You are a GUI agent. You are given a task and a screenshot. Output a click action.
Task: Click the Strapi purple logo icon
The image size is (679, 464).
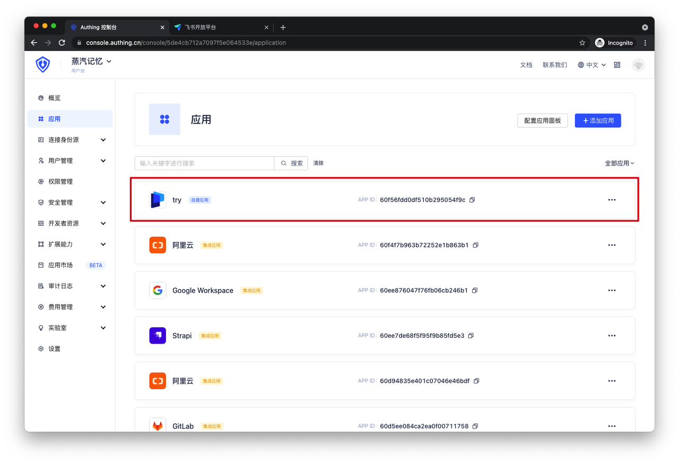(x=158, y=336)
